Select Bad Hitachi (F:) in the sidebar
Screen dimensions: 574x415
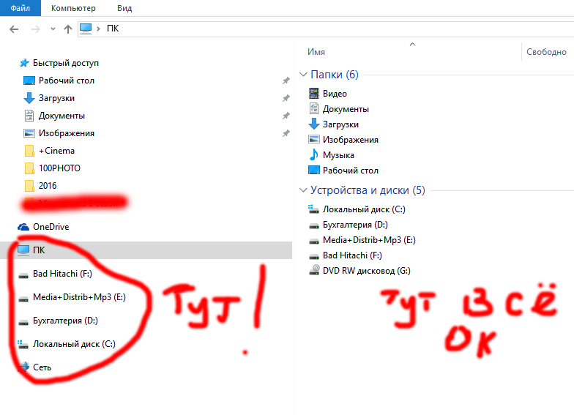point(61,274)
